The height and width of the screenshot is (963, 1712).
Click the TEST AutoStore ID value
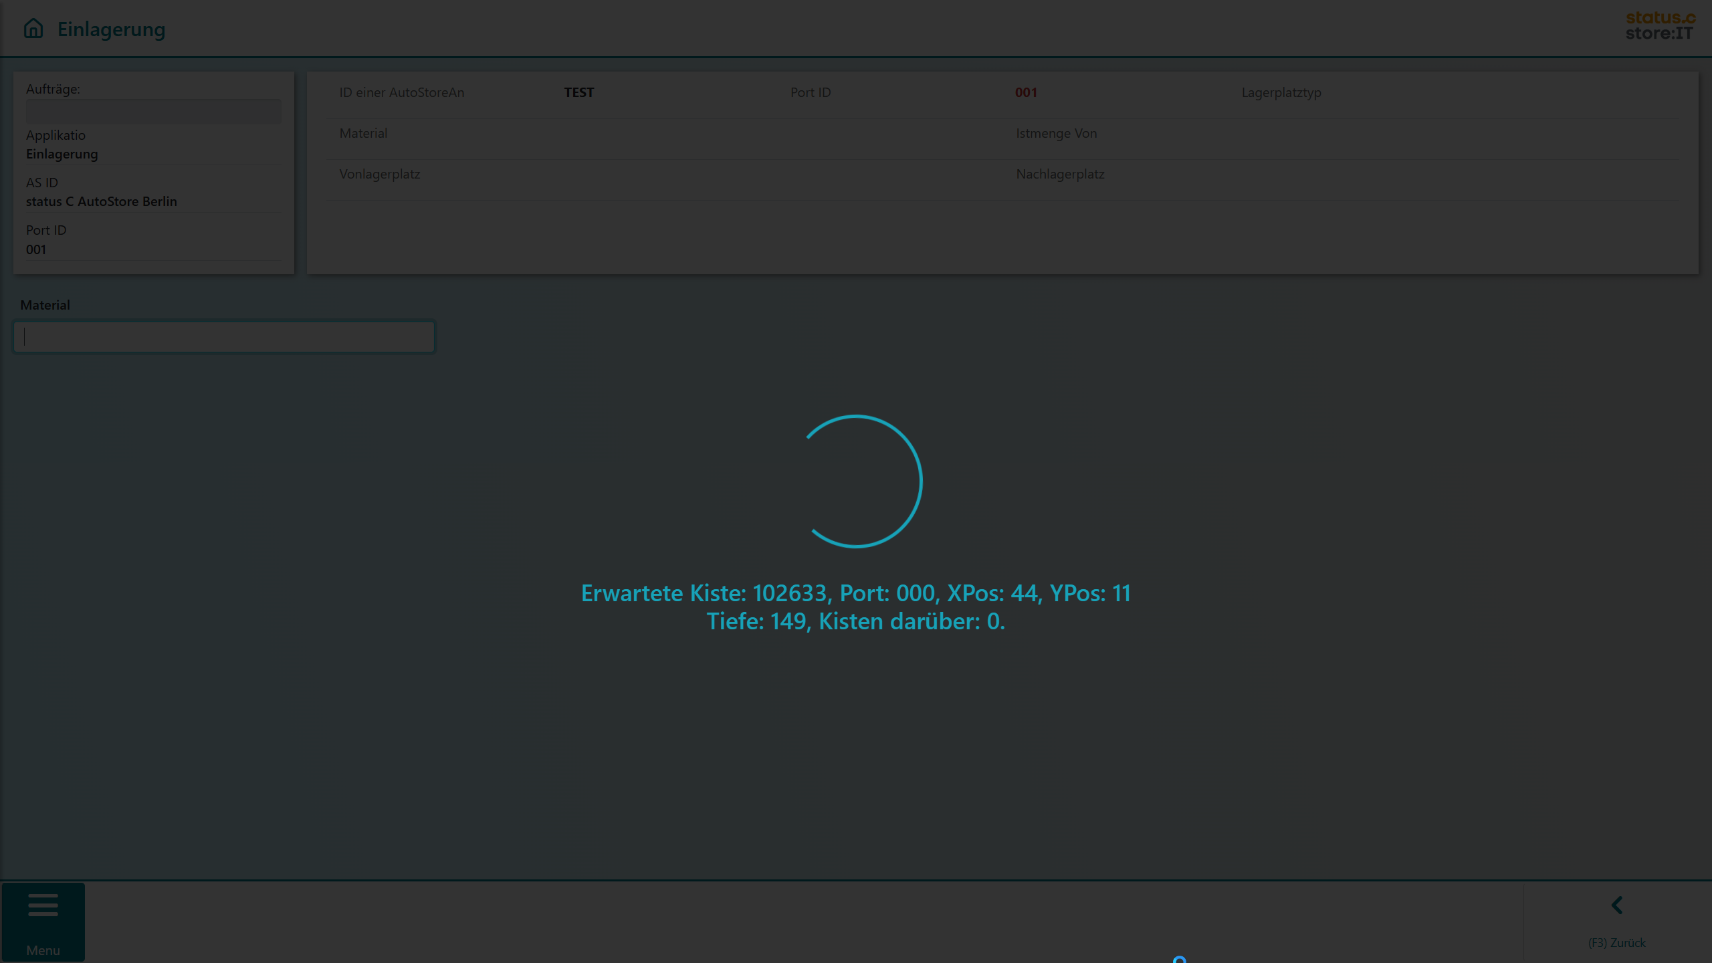578,93
